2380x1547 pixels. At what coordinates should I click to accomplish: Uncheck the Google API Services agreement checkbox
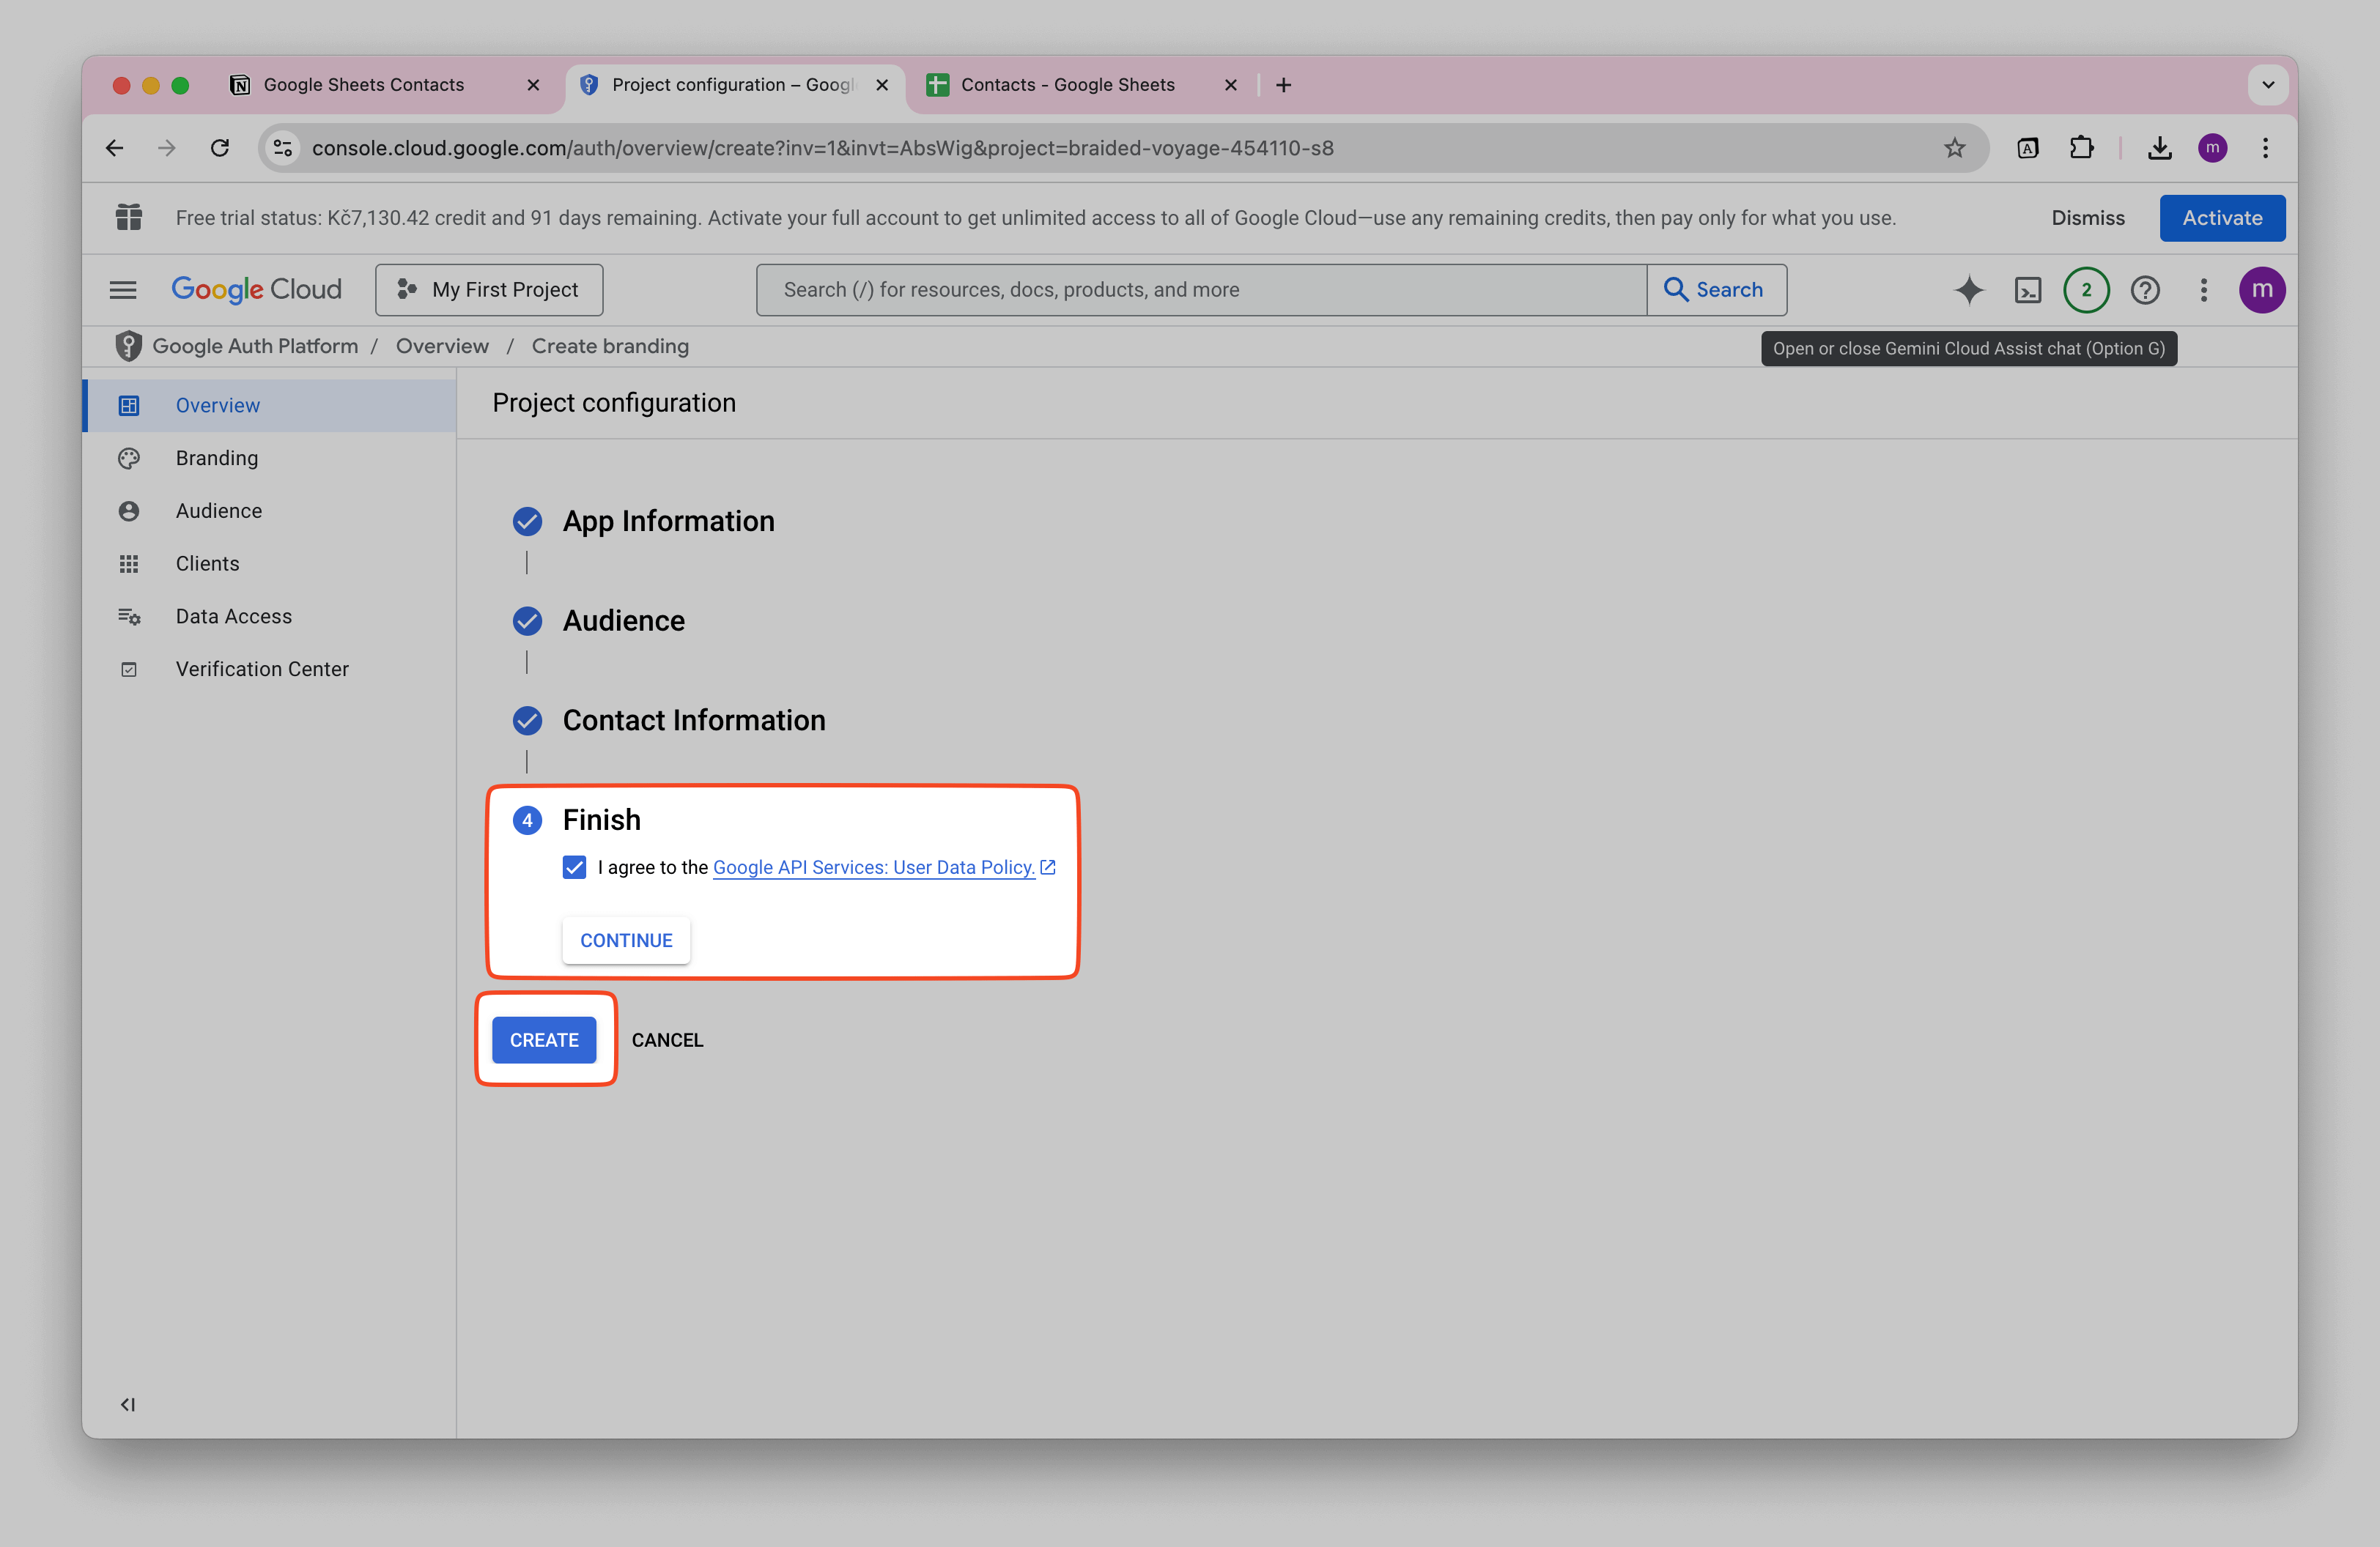574,867
